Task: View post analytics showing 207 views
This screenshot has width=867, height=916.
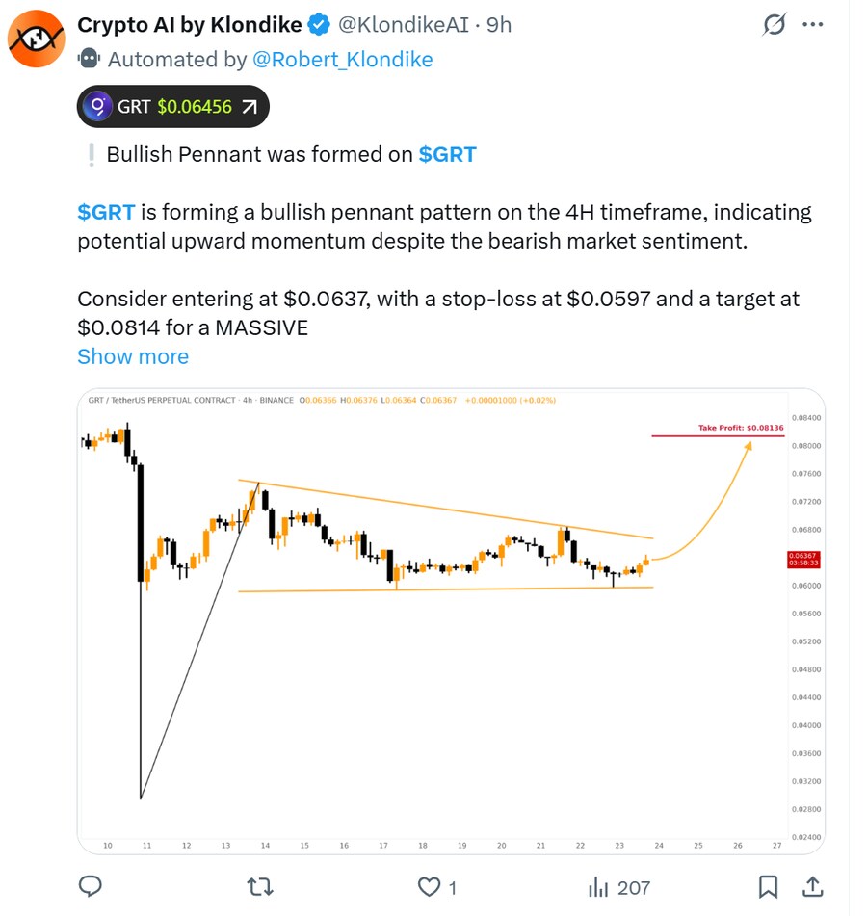Action: [618, 886]
